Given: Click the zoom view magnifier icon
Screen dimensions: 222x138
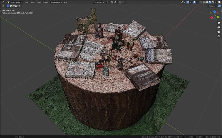Looking at the screenshot, I should point(218,23).
